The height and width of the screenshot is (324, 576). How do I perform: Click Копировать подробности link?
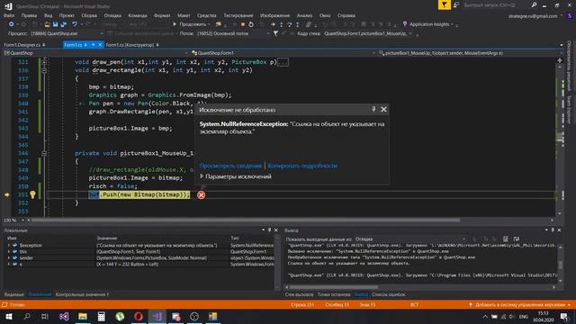coord(302,166)
